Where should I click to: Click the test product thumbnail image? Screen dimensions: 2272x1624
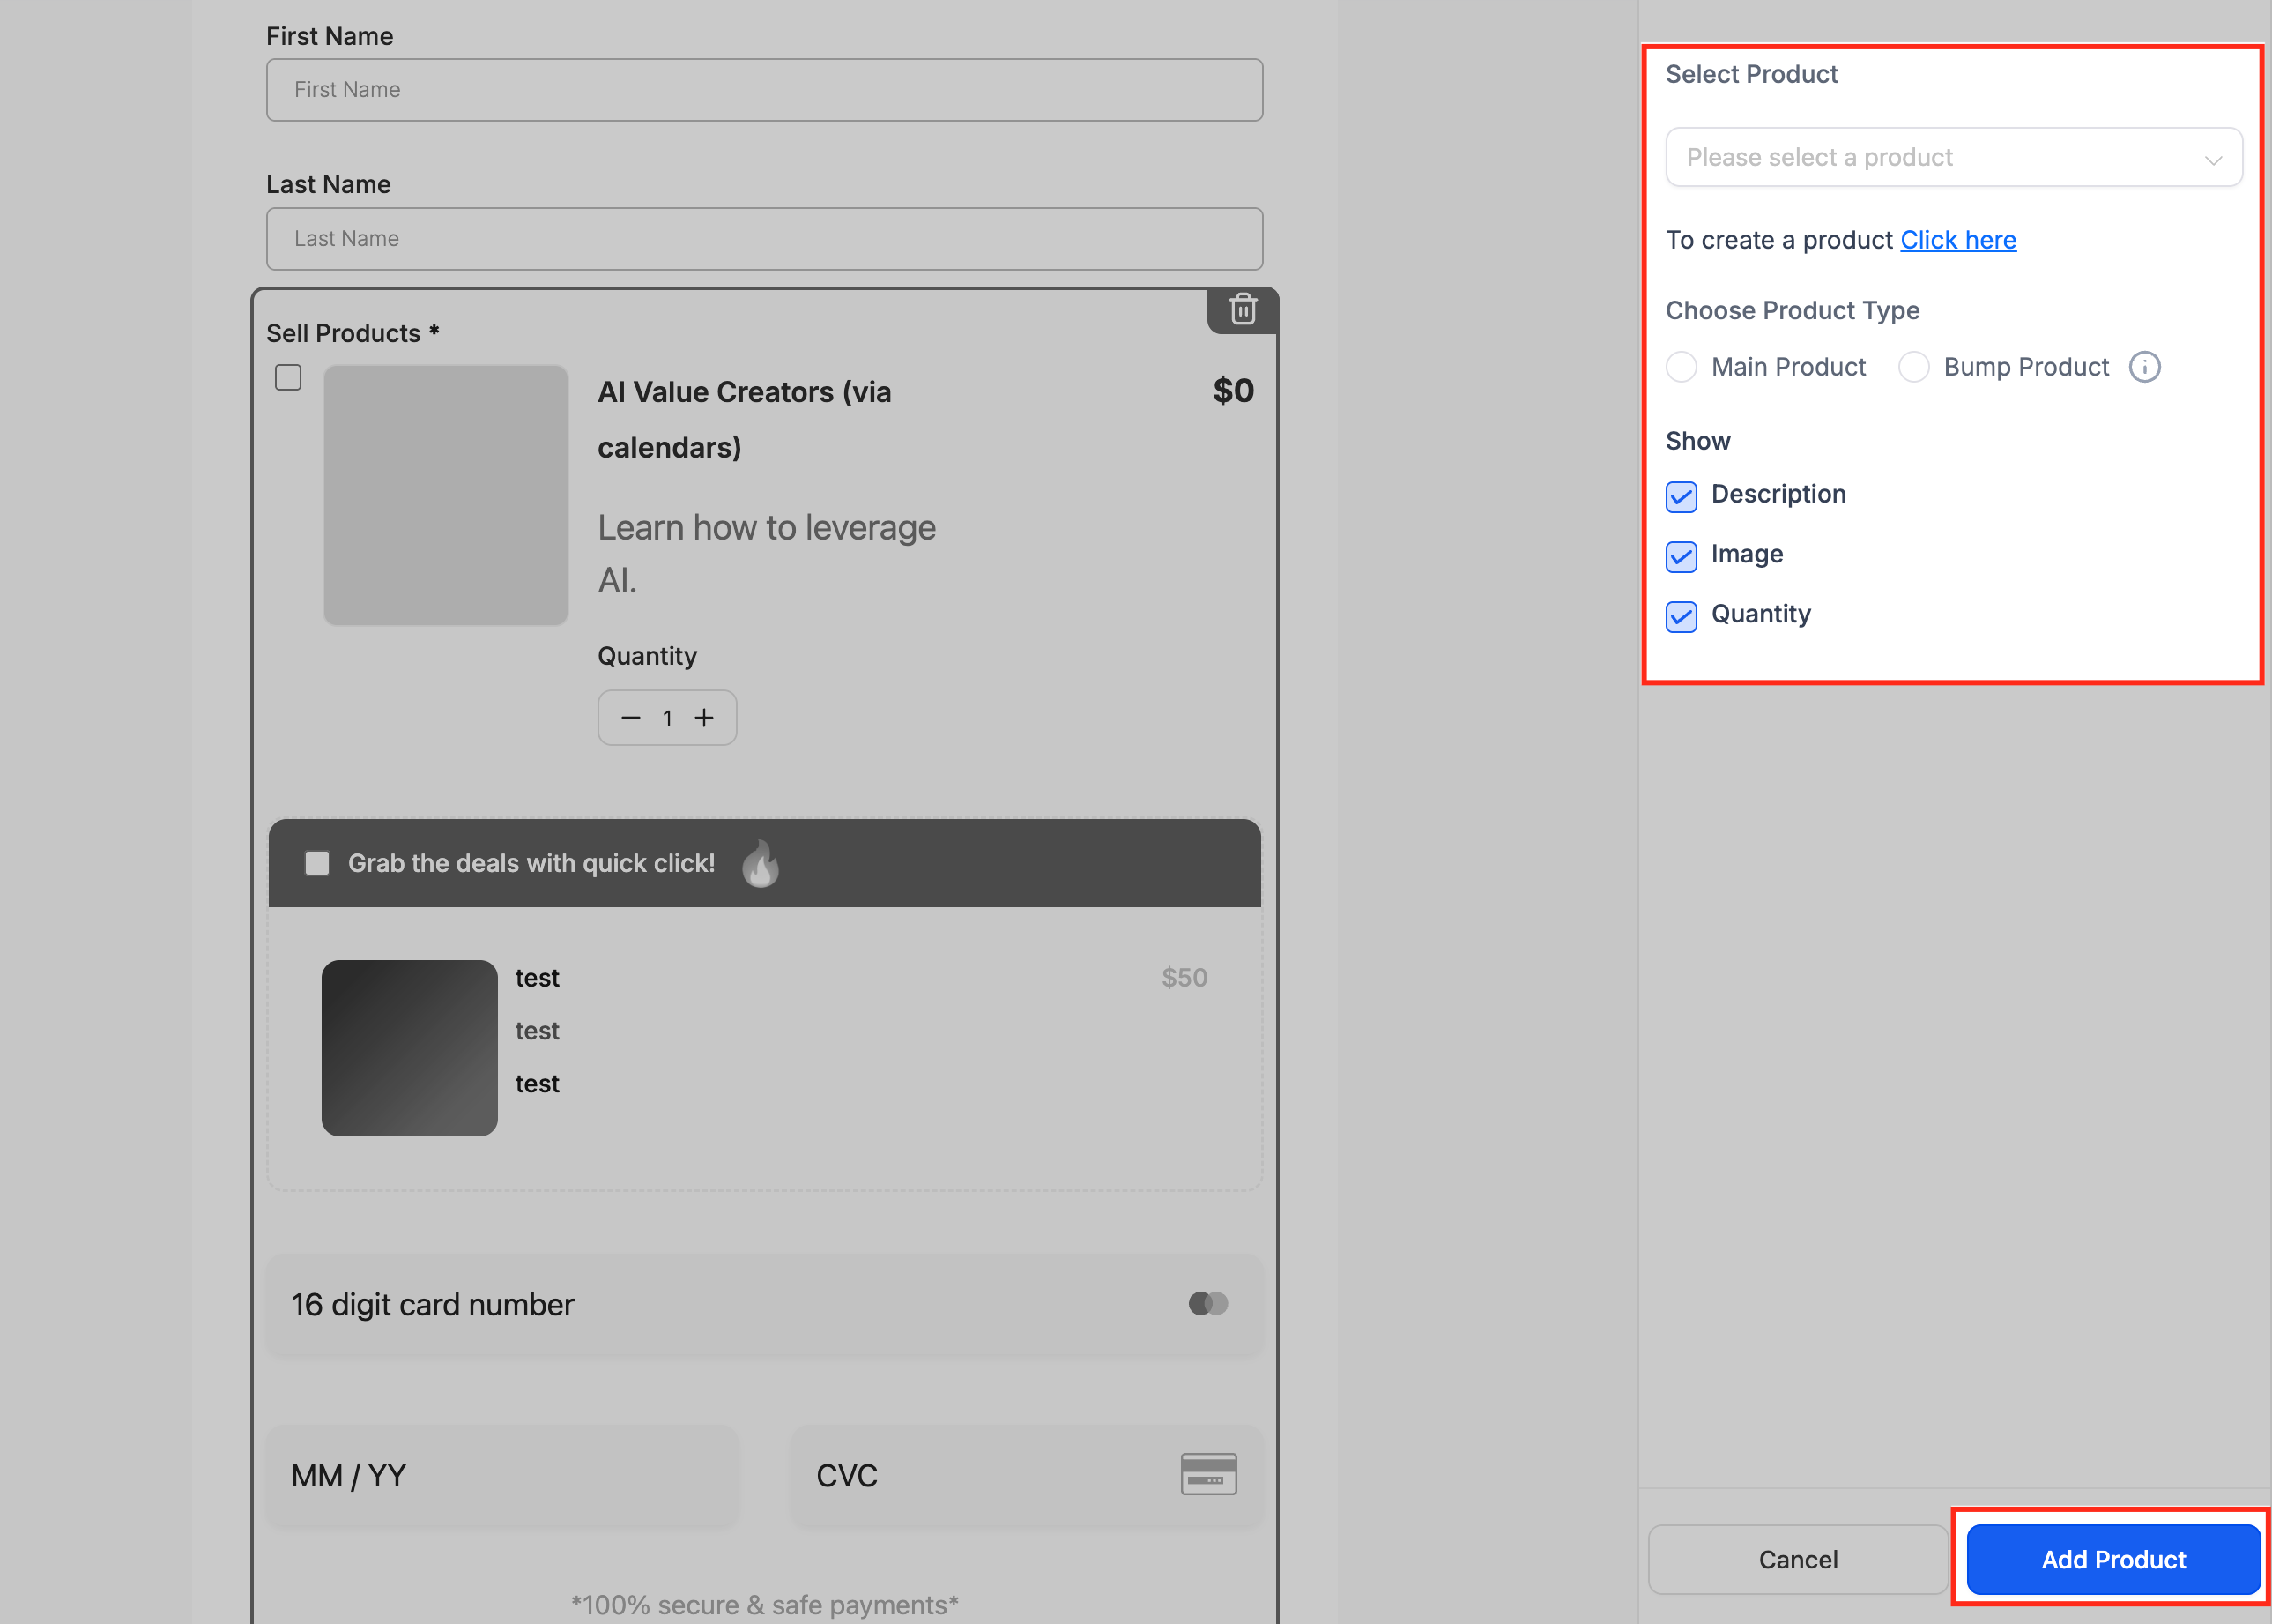(409, 1048)
